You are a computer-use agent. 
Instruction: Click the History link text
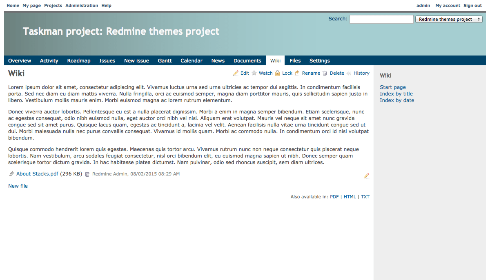click(361, 73)
